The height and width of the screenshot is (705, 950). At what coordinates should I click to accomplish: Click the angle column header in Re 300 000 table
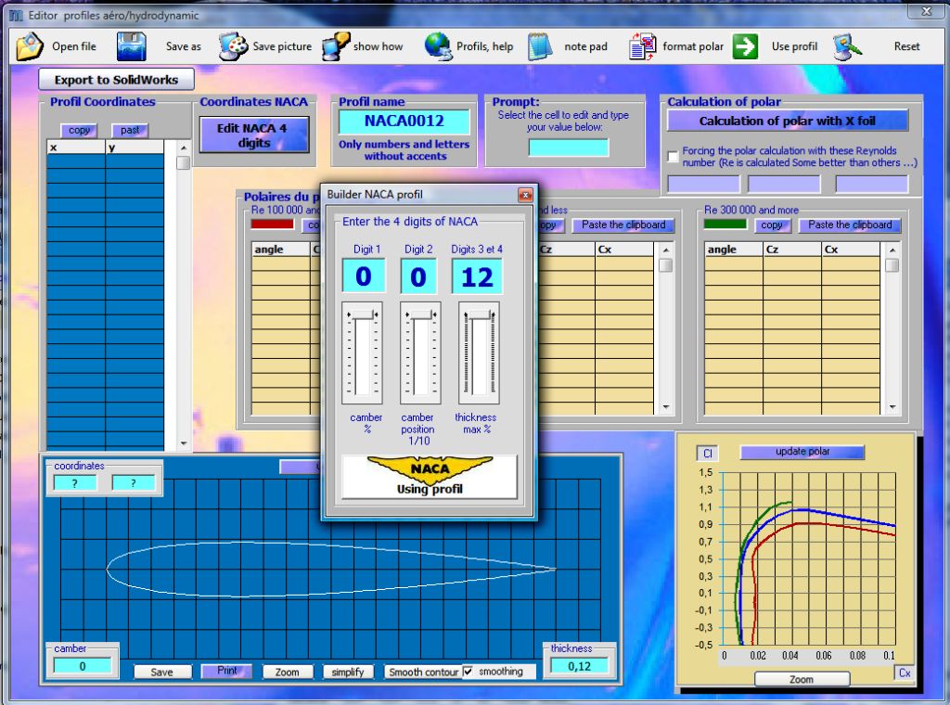(734, 250)
